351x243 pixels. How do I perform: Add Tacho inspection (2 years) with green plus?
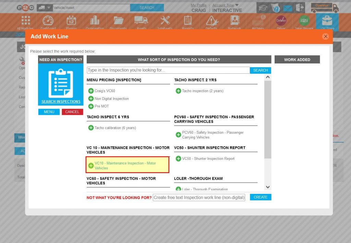[178, 91]
